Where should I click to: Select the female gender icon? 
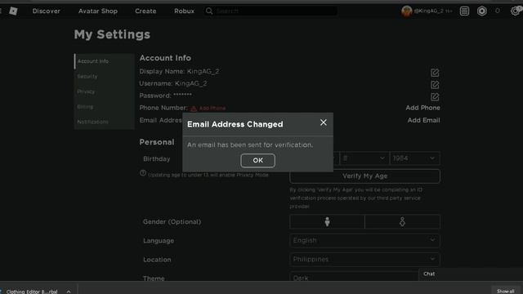(402, 221)
